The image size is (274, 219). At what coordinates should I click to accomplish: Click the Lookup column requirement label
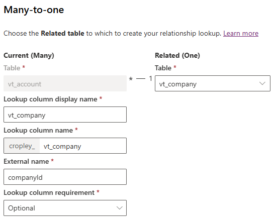click(49, 192)
